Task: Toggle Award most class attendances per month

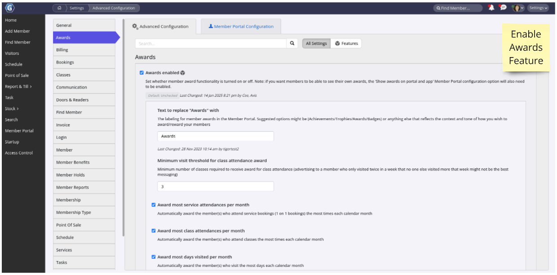Action: [154, 231]
